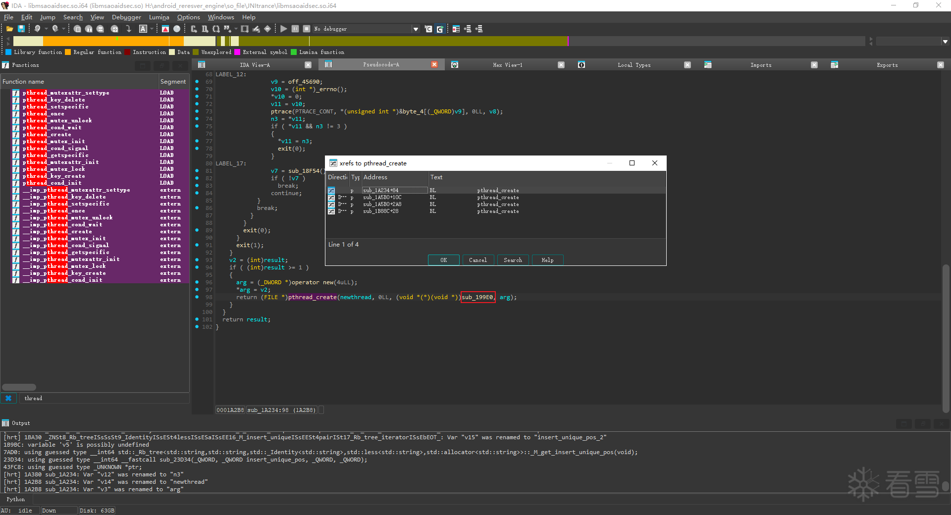Screen dimensions: 951x515
Task: Open the No debugger dropdown
Action: click(x=415, y=29)
